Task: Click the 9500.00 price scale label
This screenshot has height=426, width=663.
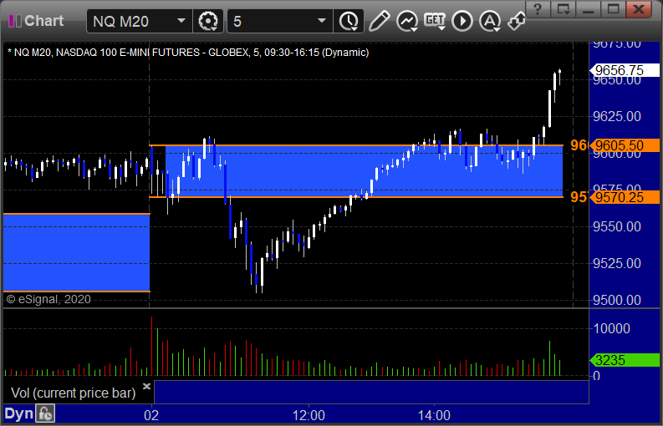Action: tap(617, 300)
